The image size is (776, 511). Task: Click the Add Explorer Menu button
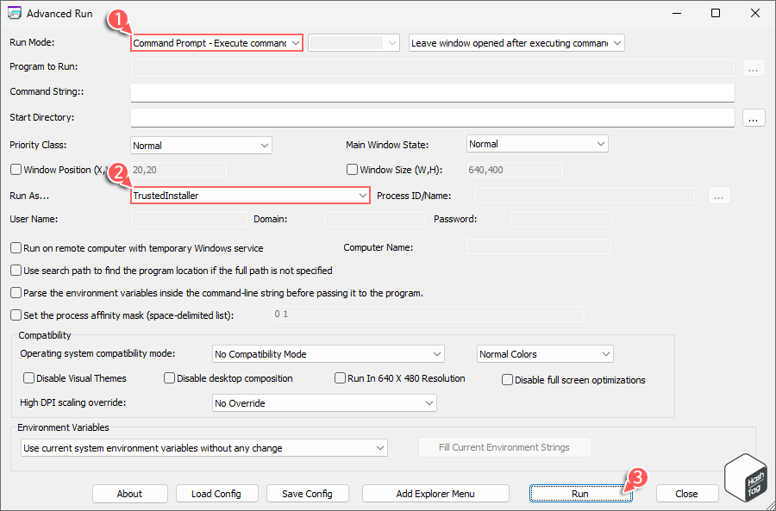(435, 494)
